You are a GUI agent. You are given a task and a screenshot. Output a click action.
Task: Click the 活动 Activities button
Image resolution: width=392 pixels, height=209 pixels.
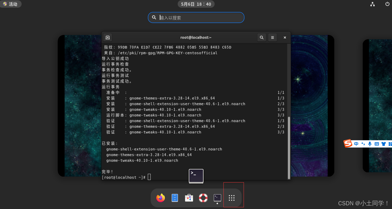click(11, 4)
